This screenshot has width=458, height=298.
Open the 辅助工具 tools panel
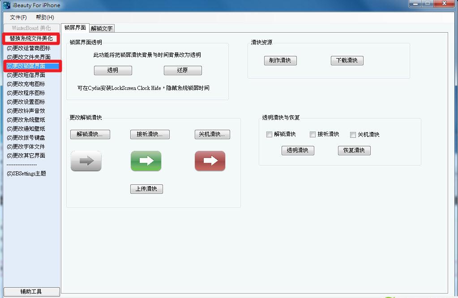tap(31, 291)
